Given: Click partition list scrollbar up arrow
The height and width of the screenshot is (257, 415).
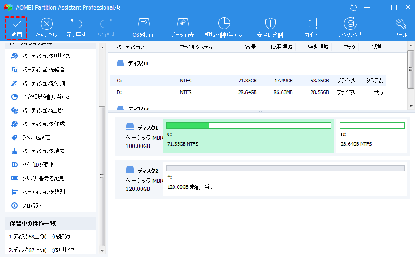Looking at the screenshot, I should tap(411, 45).
